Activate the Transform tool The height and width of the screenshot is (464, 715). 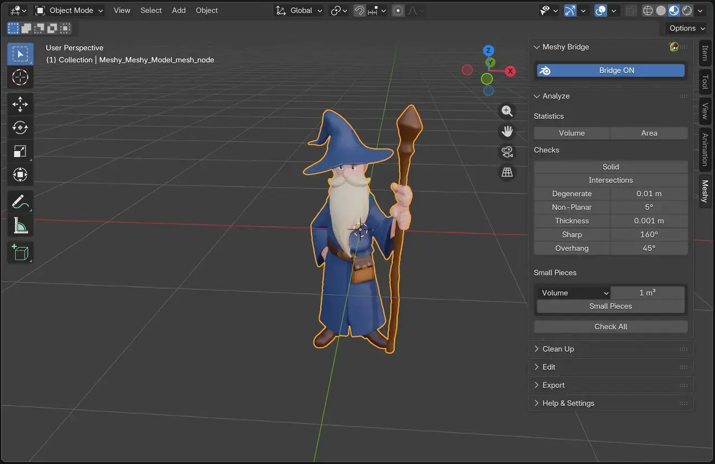click(20, 175)
